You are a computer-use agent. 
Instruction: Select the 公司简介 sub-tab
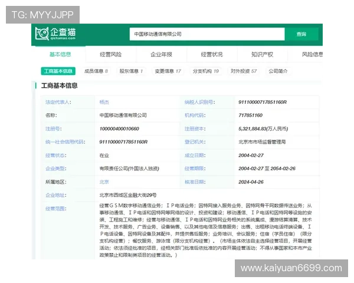point(278,71)
